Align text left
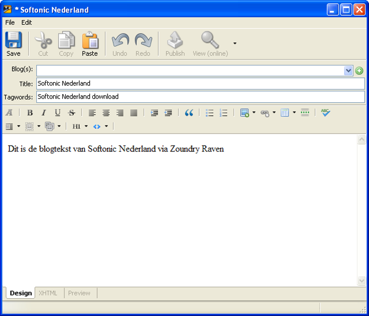 [x=92, y=113]
